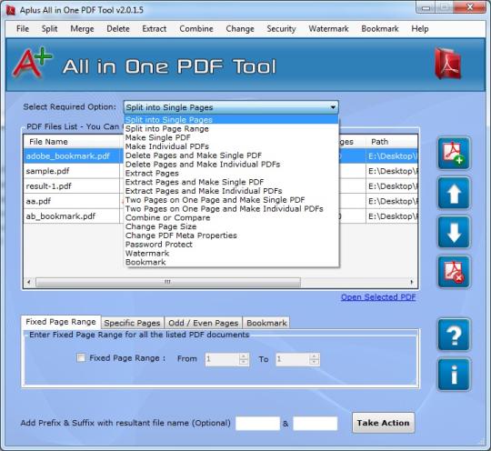Move selected file down with arrow button
The width and height of the screenshot is (491, 451).
[x=454, y=233]
